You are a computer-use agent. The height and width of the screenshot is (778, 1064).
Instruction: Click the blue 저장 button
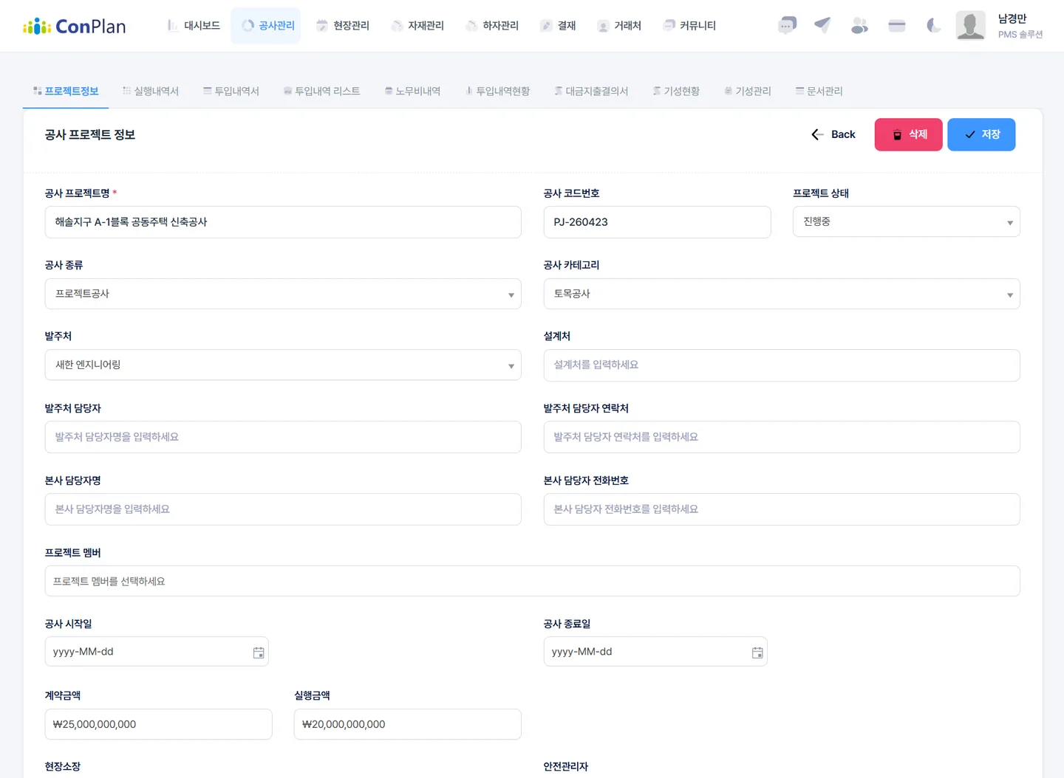[x=981, y=134]
